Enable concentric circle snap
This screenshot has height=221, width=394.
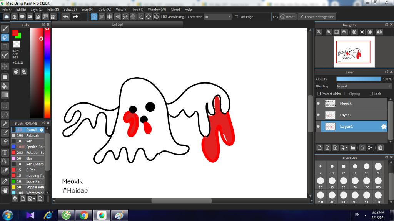pos(133,17)
